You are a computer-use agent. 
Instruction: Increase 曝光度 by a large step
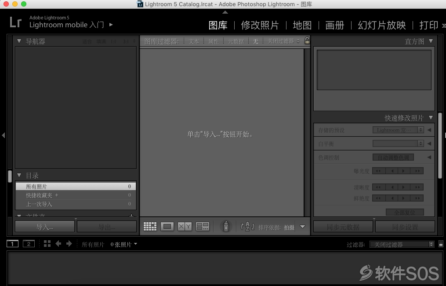coord(417,171)
